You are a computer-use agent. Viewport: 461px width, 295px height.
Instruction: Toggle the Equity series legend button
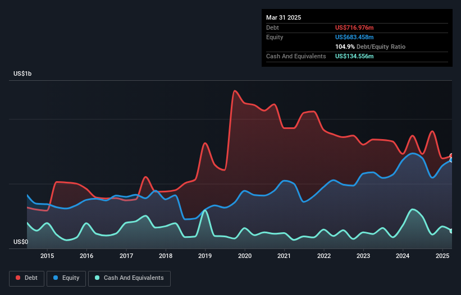coord(66,278)
